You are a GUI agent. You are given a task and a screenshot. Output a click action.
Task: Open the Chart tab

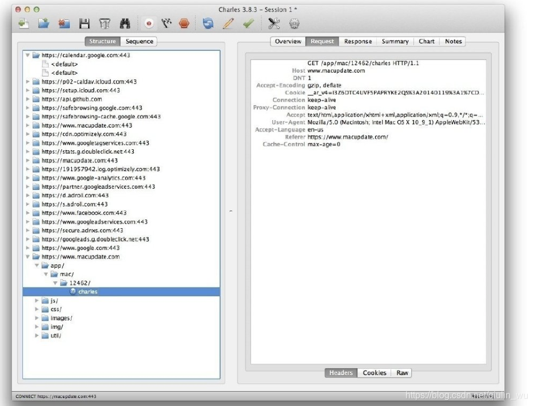426,41
